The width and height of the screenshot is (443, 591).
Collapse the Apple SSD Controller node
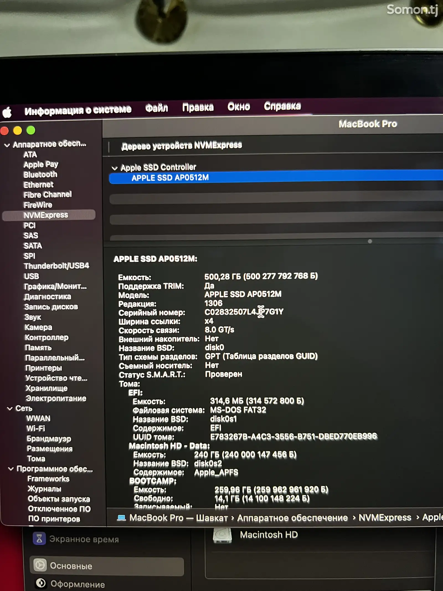point(114,168)
